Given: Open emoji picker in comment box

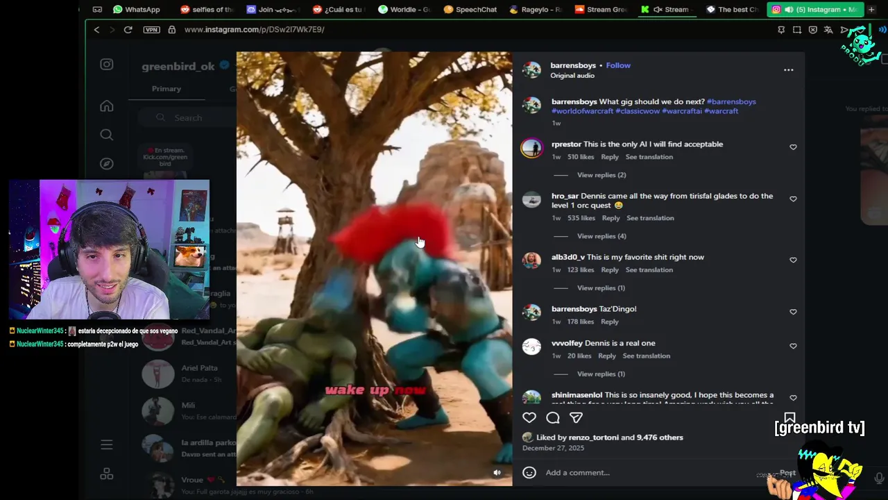Looking at the screenshot, I should pos(529,472).
